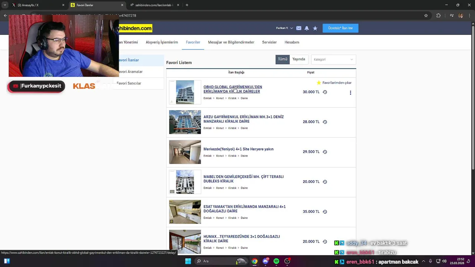Show price history for 28.000 TL listing
Image resolution: width=475 pixels, height=267 pixels.
325,122
